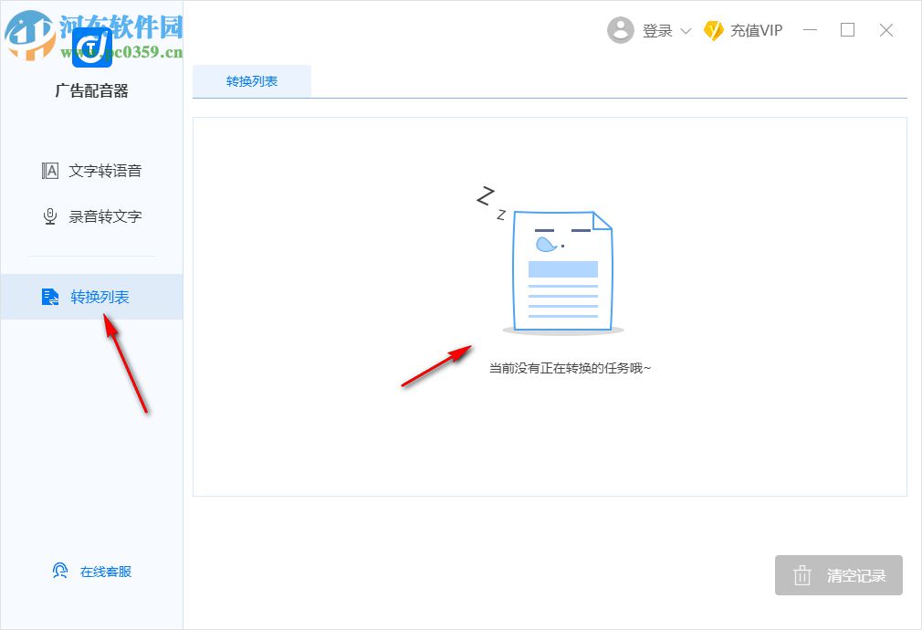The image size is (922, 630).
Task: Select 文字转语音 in the sidebar
Action: pos(102,170)
